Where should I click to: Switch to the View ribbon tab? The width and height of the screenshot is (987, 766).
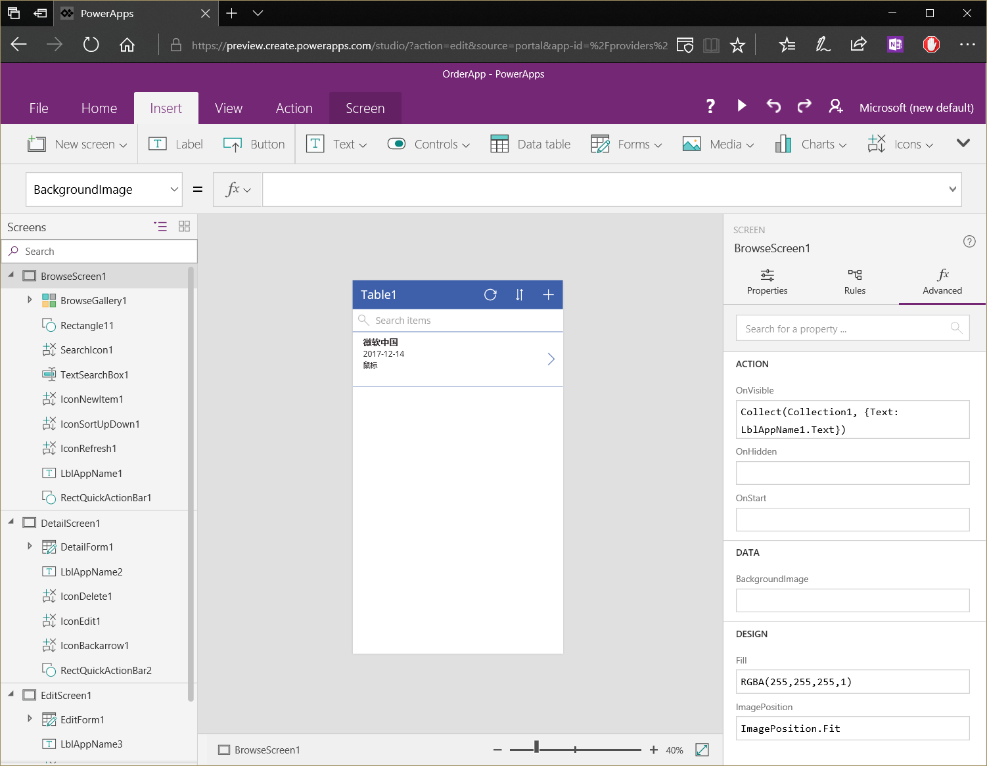coord(228,108)
